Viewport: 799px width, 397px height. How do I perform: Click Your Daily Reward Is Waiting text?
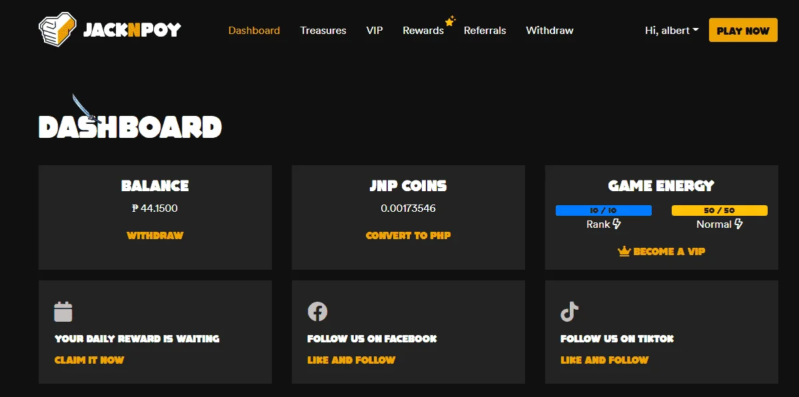pyautogui.click(x=137, y=338)
